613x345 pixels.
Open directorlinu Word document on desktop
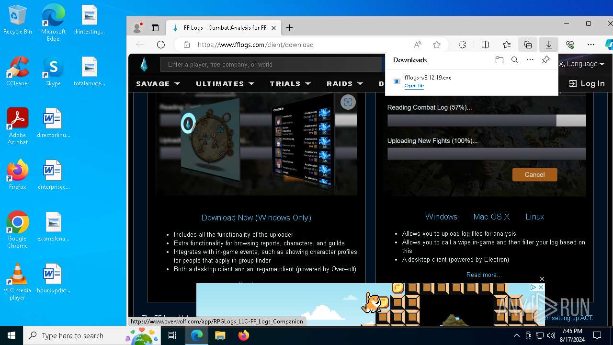(x=53, y=123)
